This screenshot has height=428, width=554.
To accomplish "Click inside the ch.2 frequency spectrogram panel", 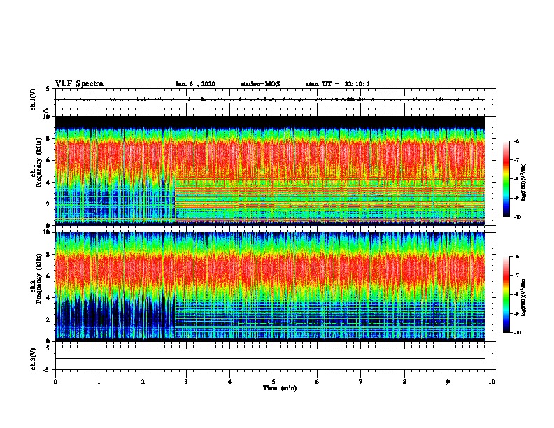I will coord(270,287).
